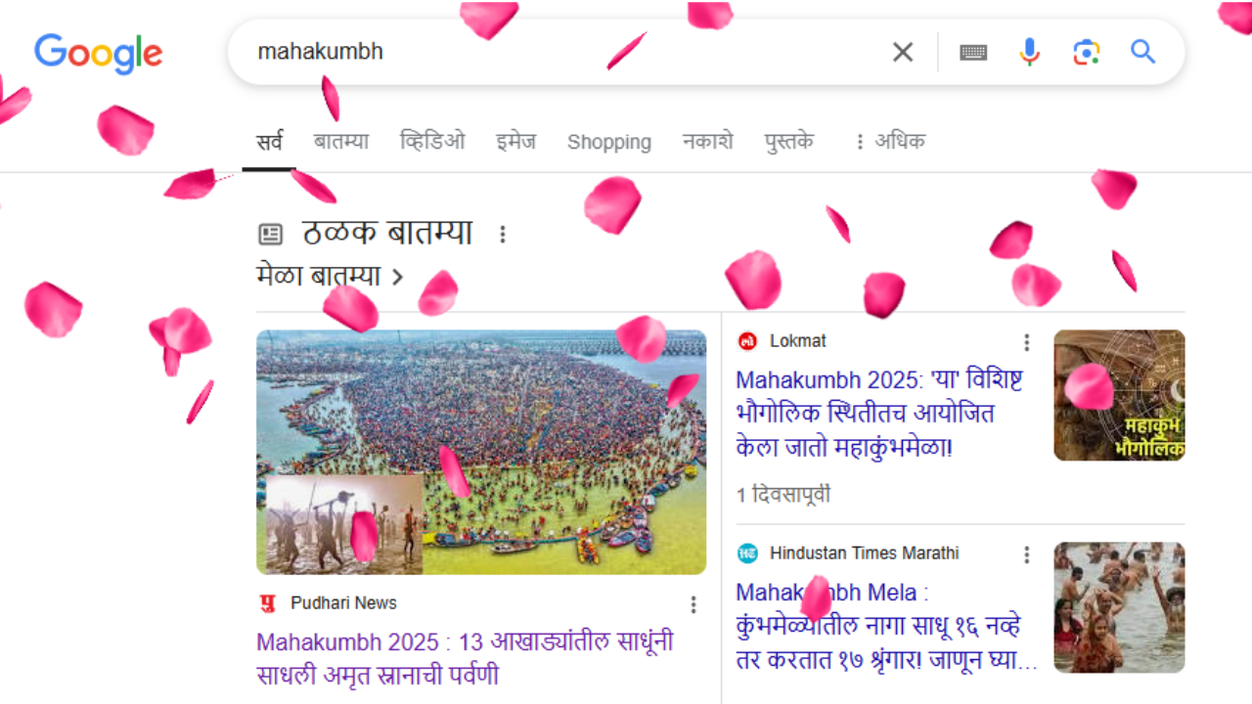Open the aerial crowd photo thumbnail
1252x704 pixels.
coord(481,452)
